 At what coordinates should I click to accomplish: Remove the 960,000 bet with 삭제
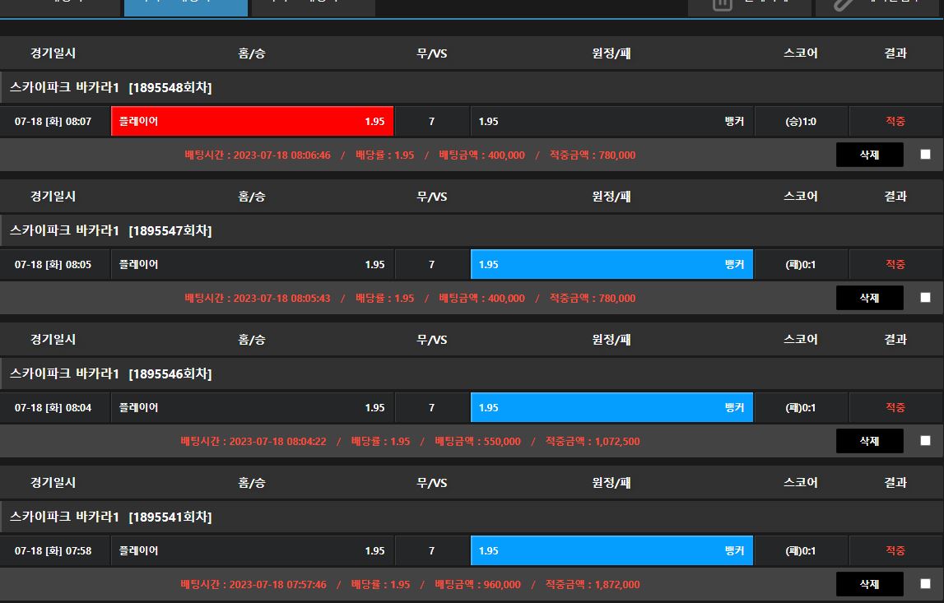tap(869, 584)
